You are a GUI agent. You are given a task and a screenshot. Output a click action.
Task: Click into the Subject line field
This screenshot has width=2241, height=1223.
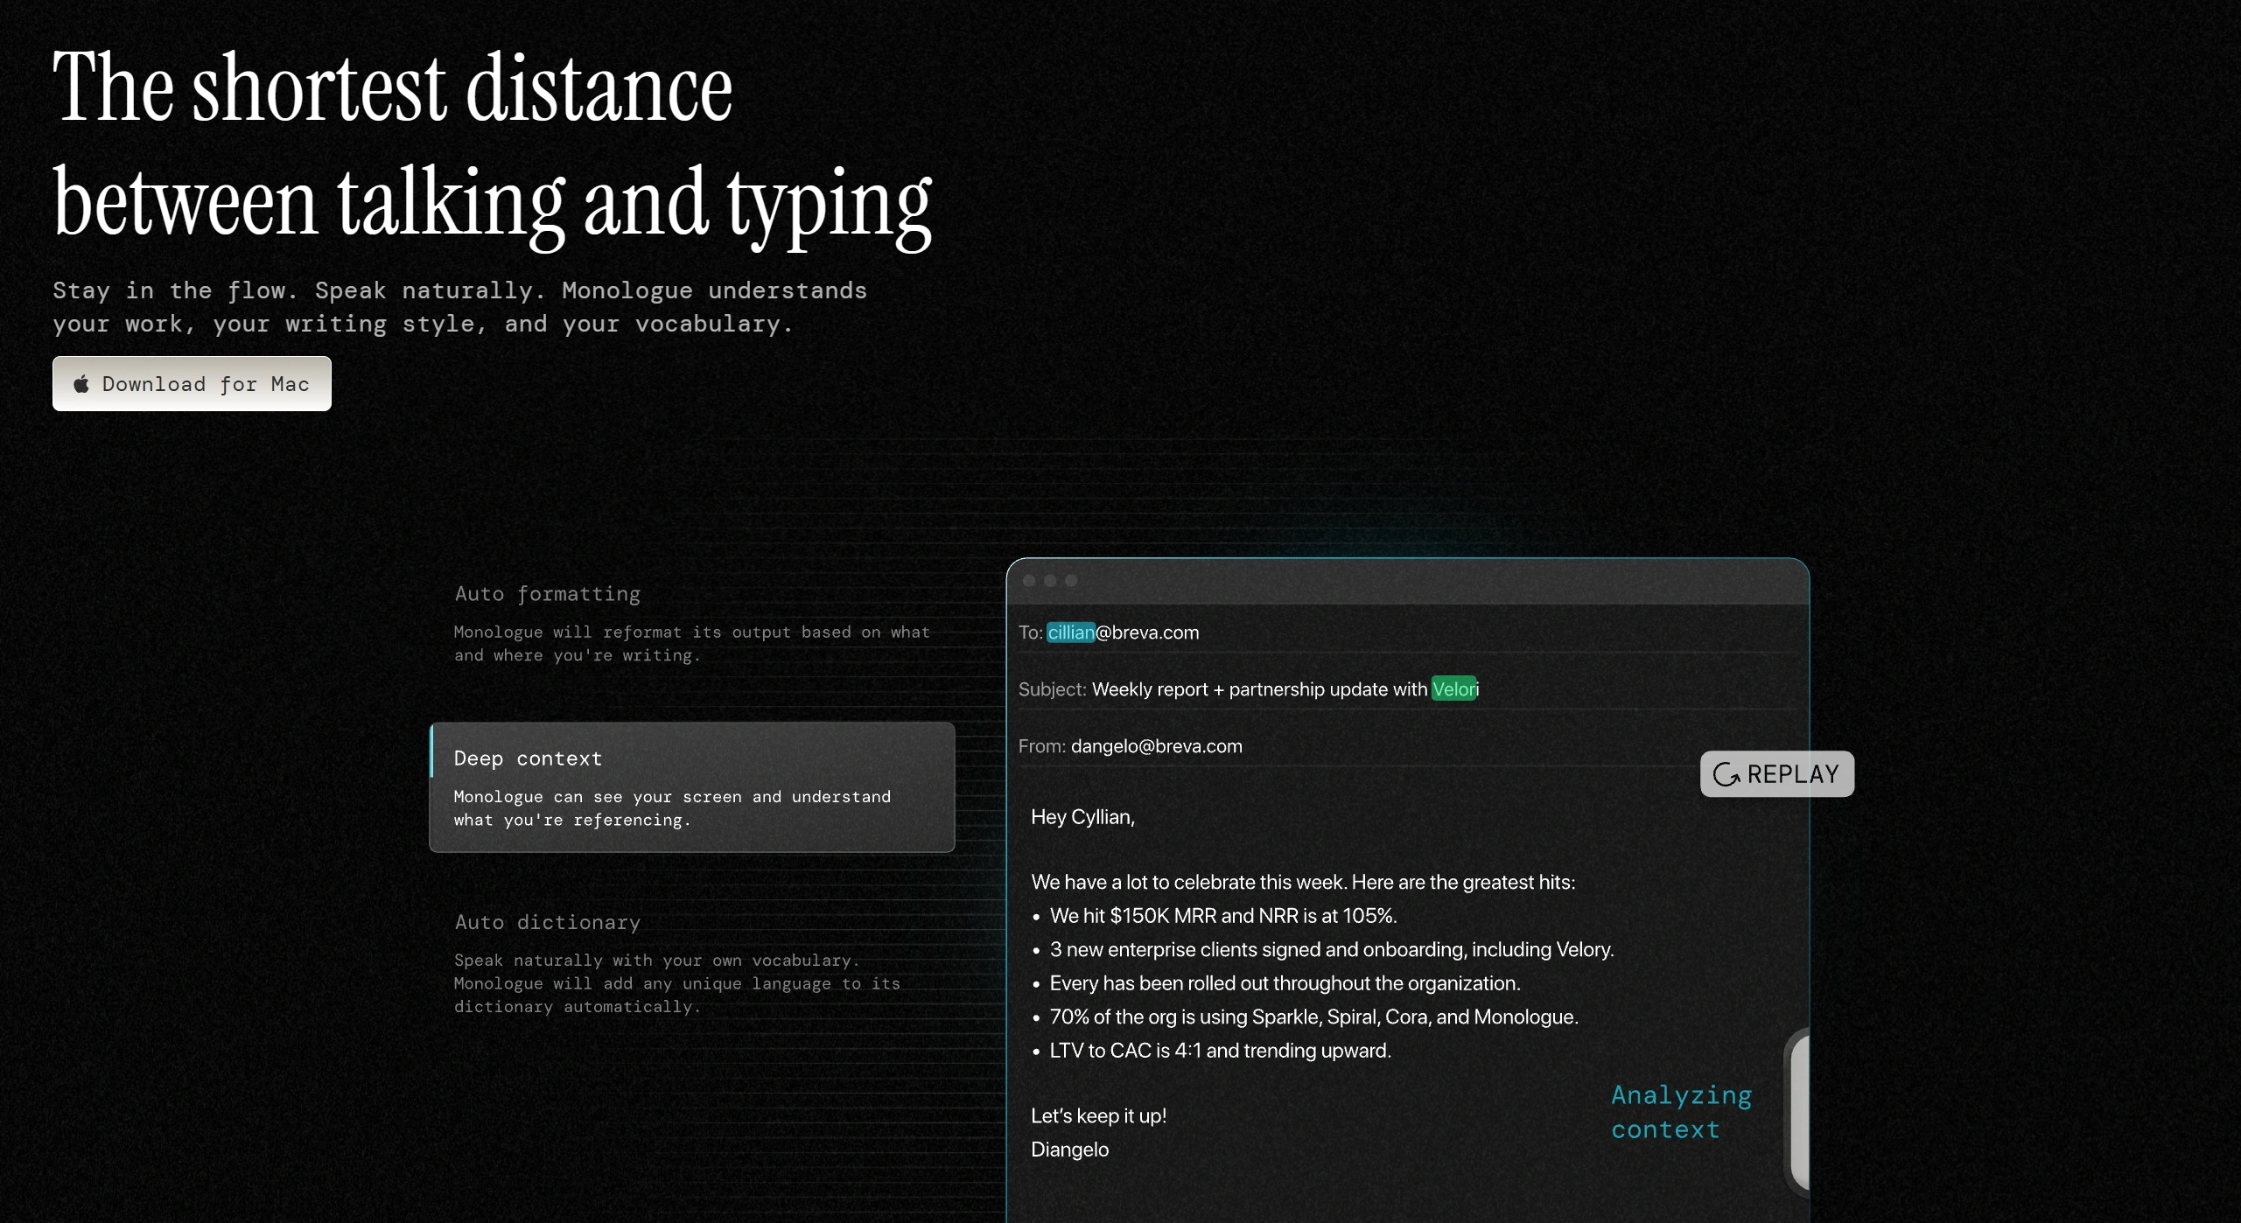(1260, 689)
